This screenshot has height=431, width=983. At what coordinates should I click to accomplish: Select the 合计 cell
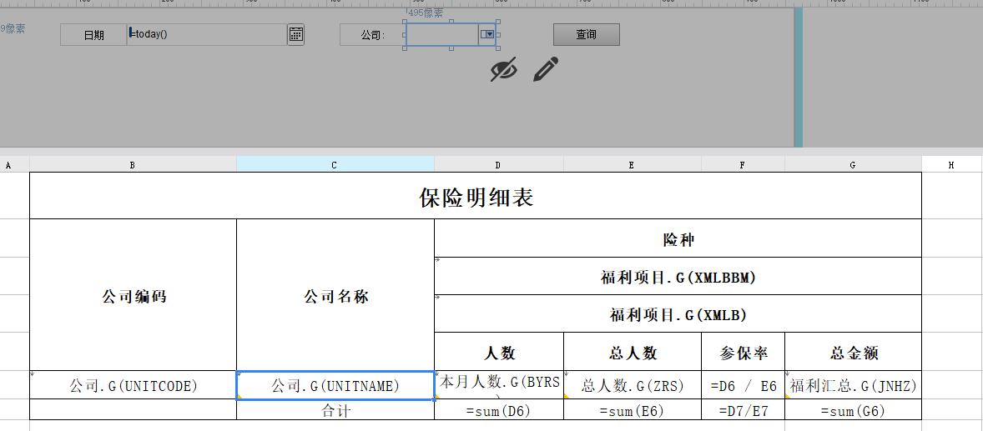click(335, 409)
